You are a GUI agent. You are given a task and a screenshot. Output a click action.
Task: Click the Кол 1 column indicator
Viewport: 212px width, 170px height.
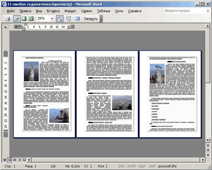(x=102, y=166)
